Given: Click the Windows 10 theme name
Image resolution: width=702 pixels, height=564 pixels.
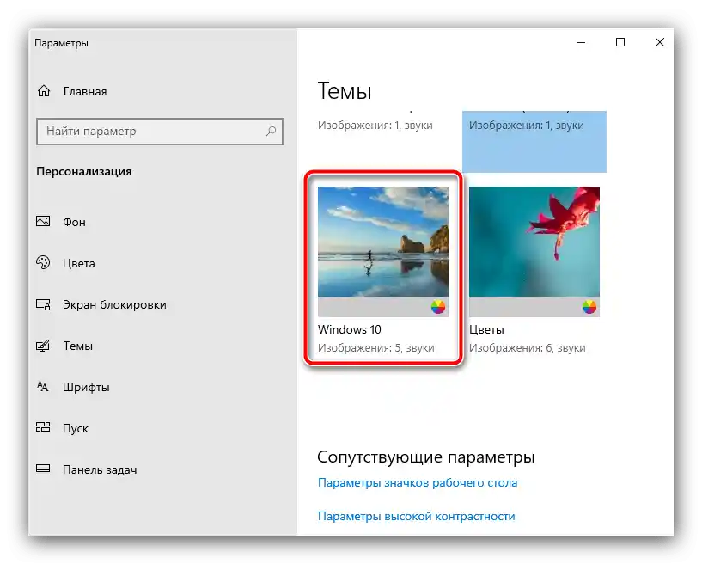Looking at the screenshot, I should click(x=349, y=329).
